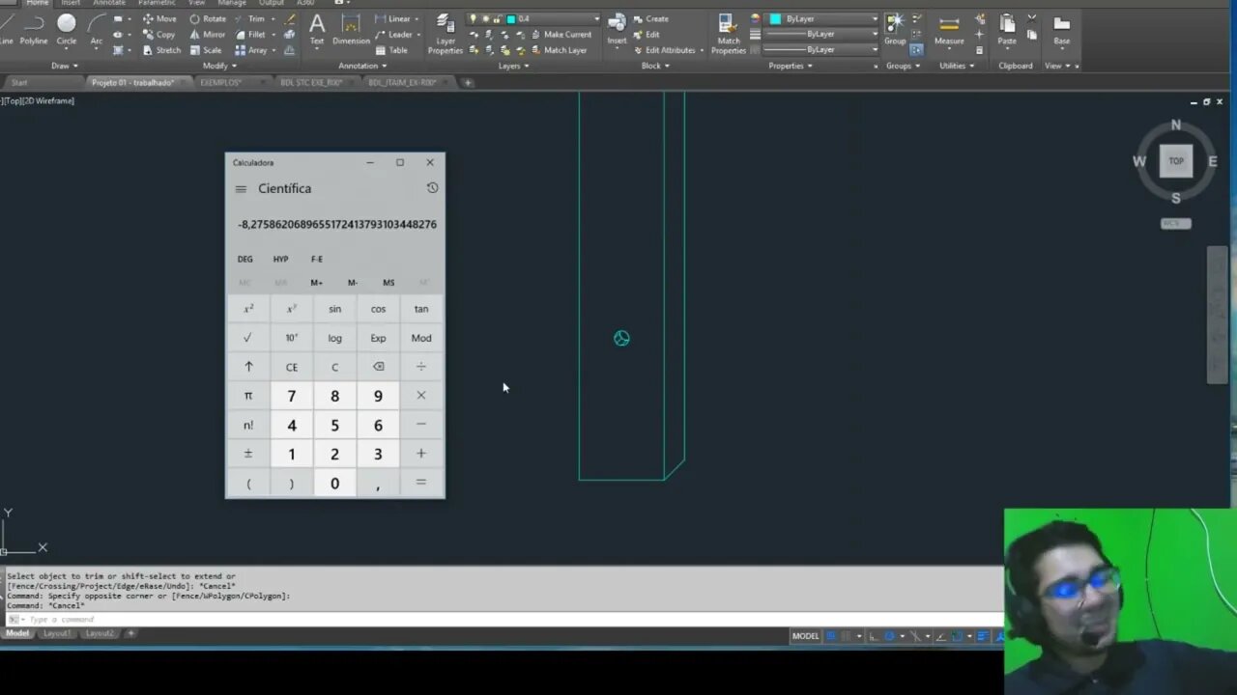Click Match Layer button
Viewport: 1237px width, 695px height.
click(x=561, y=50)
